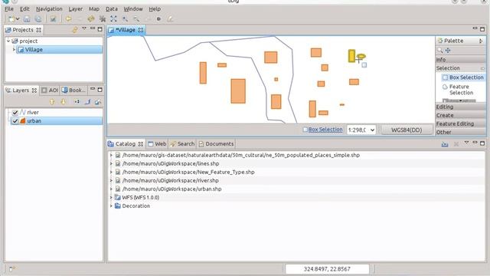
Task: Expand the ne_50m_populated_places_simple.shp entry
Action: [111, 155]
